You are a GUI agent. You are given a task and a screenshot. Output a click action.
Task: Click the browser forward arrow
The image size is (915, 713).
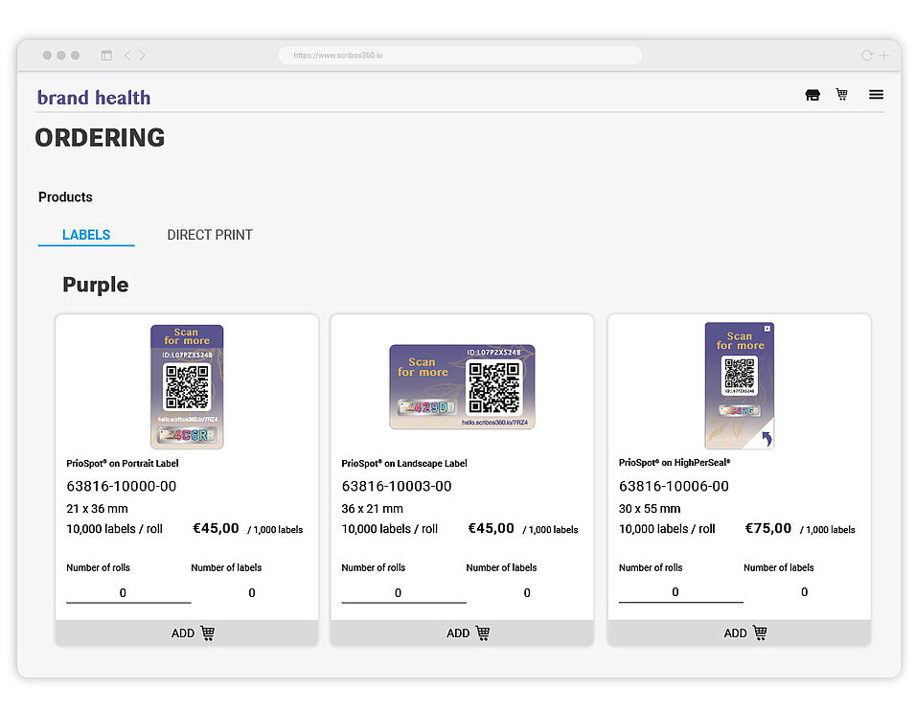[142, 56]
